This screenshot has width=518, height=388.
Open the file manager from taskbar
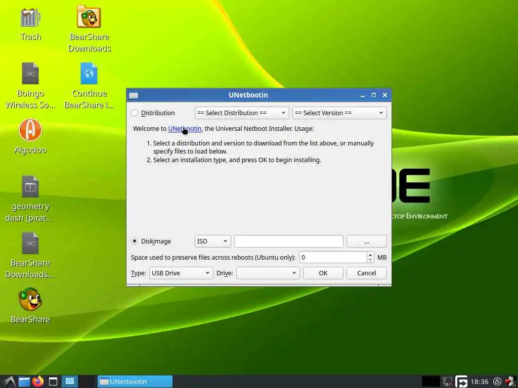pyautogui.click(x=24, y=381)
